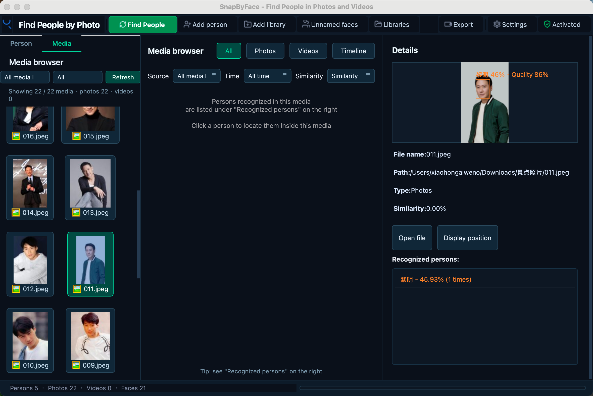Screen dimensions: 593x396
Task: Select the Photos filter toggle
Action: tap(265, 51)
